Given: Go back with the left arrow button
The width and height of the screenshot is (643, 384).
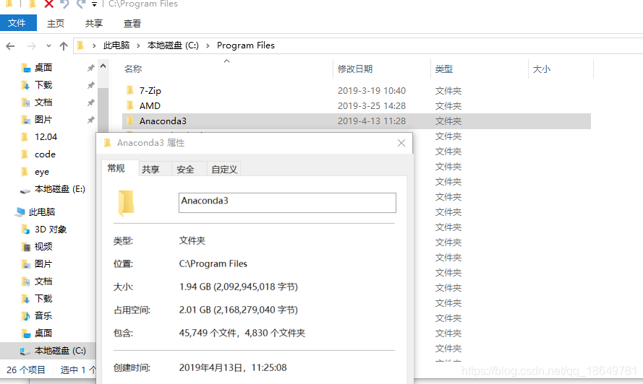Looking at the screenshot, I should click(11, 46).
